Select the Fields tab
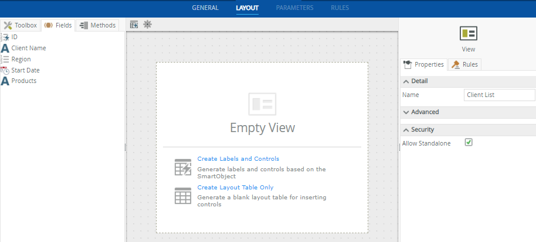Viewport: 536px width, 242px height. point(58,25)
